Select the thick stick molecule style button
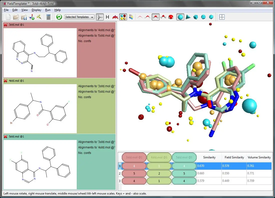The height and width of the screenshot is (198, 275). click(x=155, y=17)
